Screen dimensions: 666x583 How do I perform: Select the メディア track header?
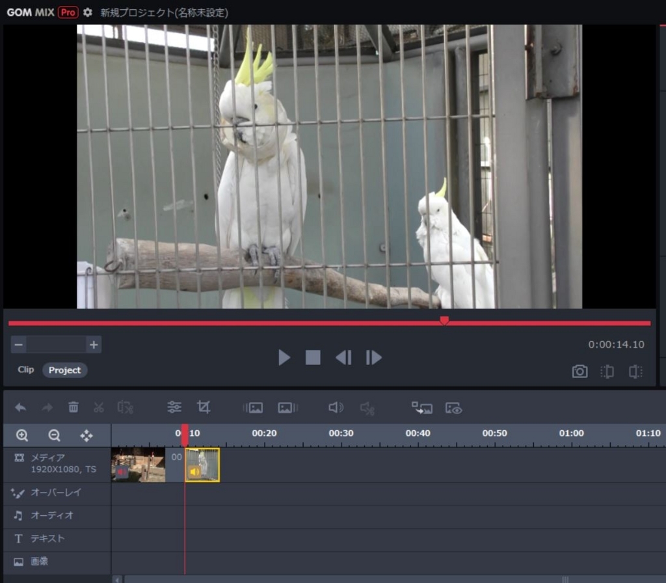[x=57, y=464]
